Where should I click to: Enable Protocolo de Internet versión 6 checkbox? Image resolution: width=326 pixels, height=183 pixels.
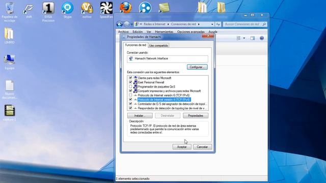(130, 95)
